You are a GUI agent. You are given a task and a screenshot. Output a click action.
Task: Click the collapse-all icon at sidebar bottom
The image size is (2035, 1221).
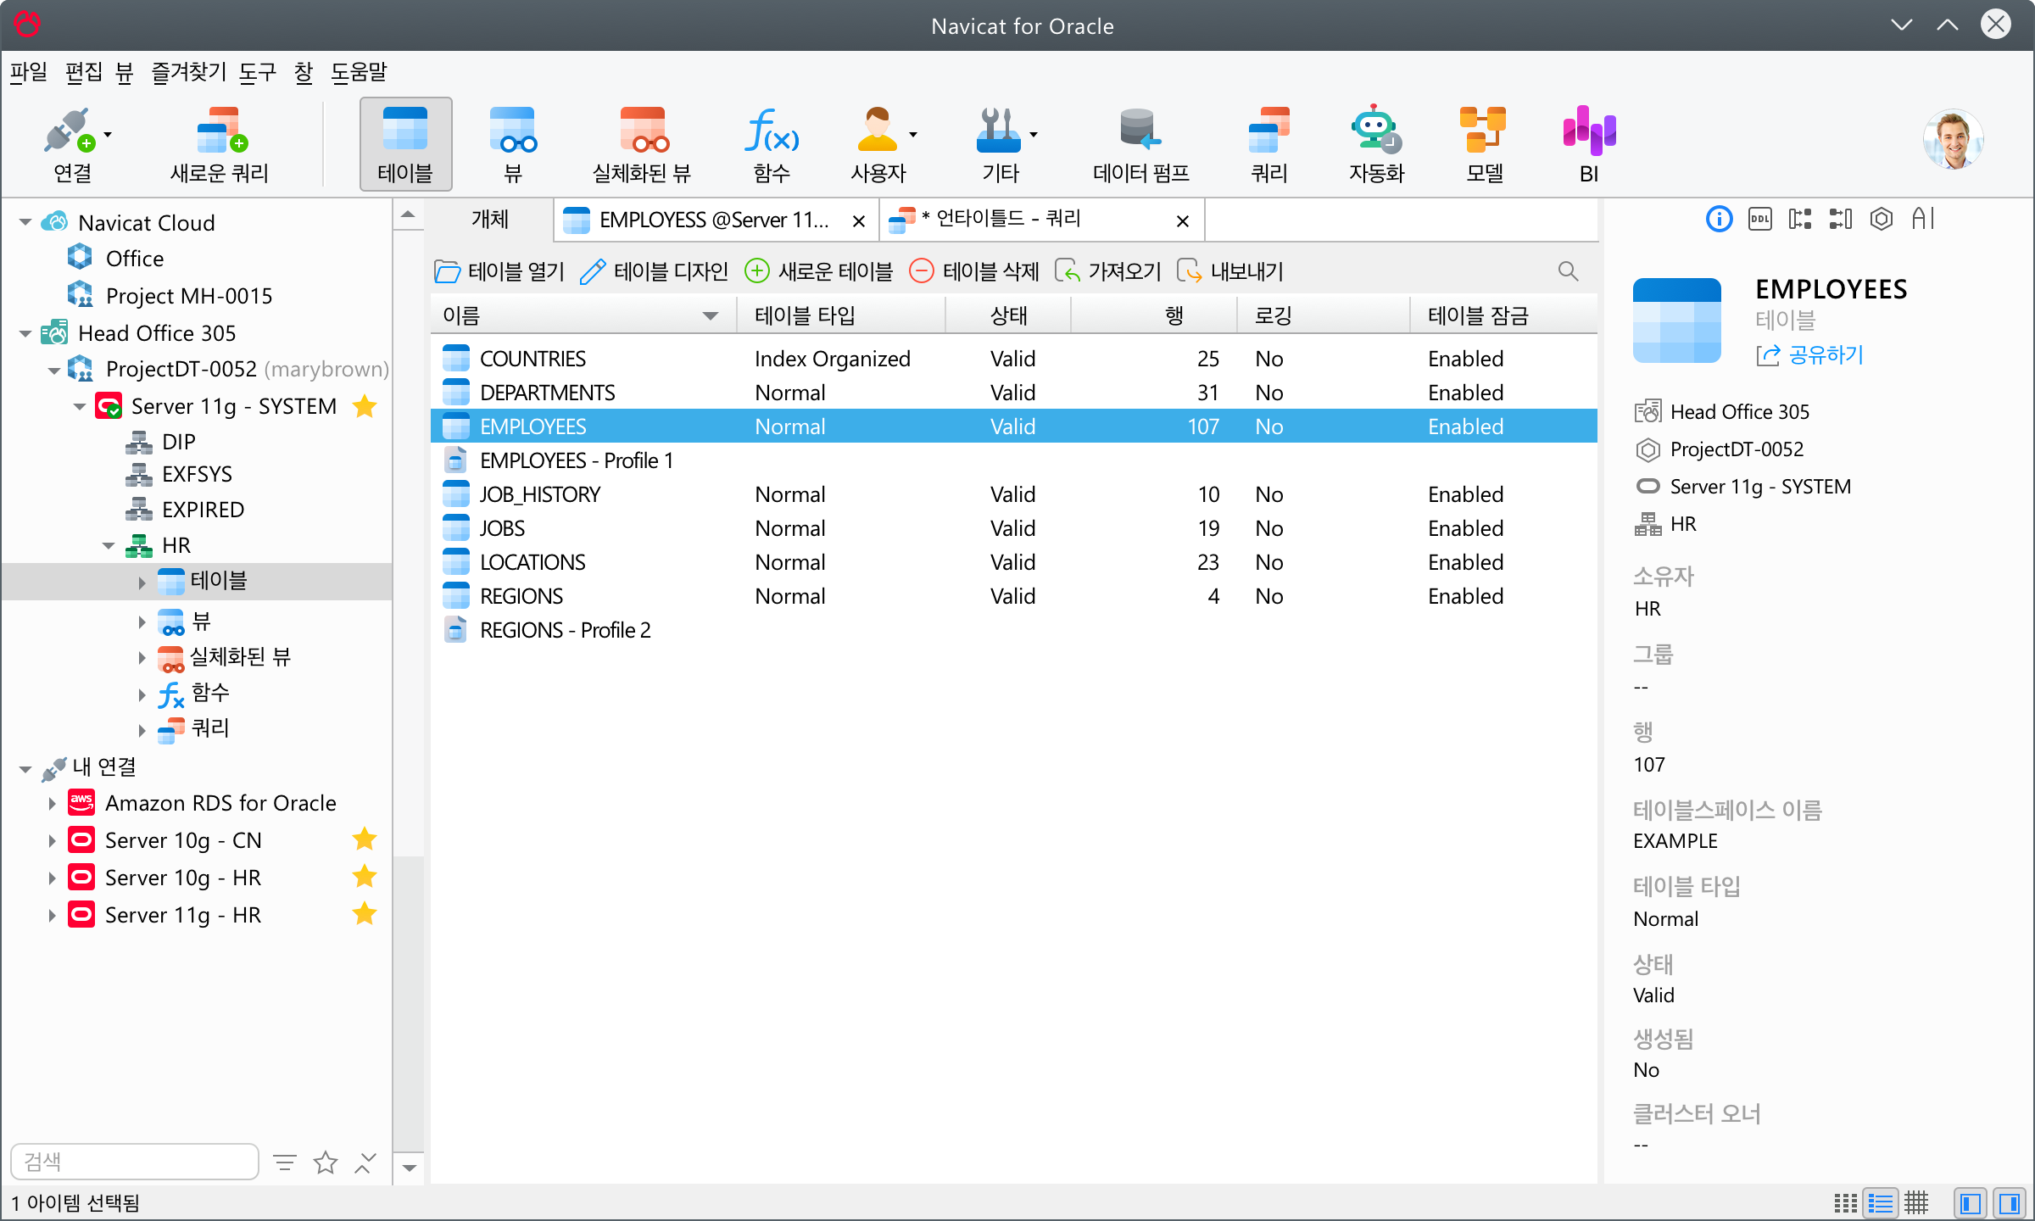coord(365,1162)
